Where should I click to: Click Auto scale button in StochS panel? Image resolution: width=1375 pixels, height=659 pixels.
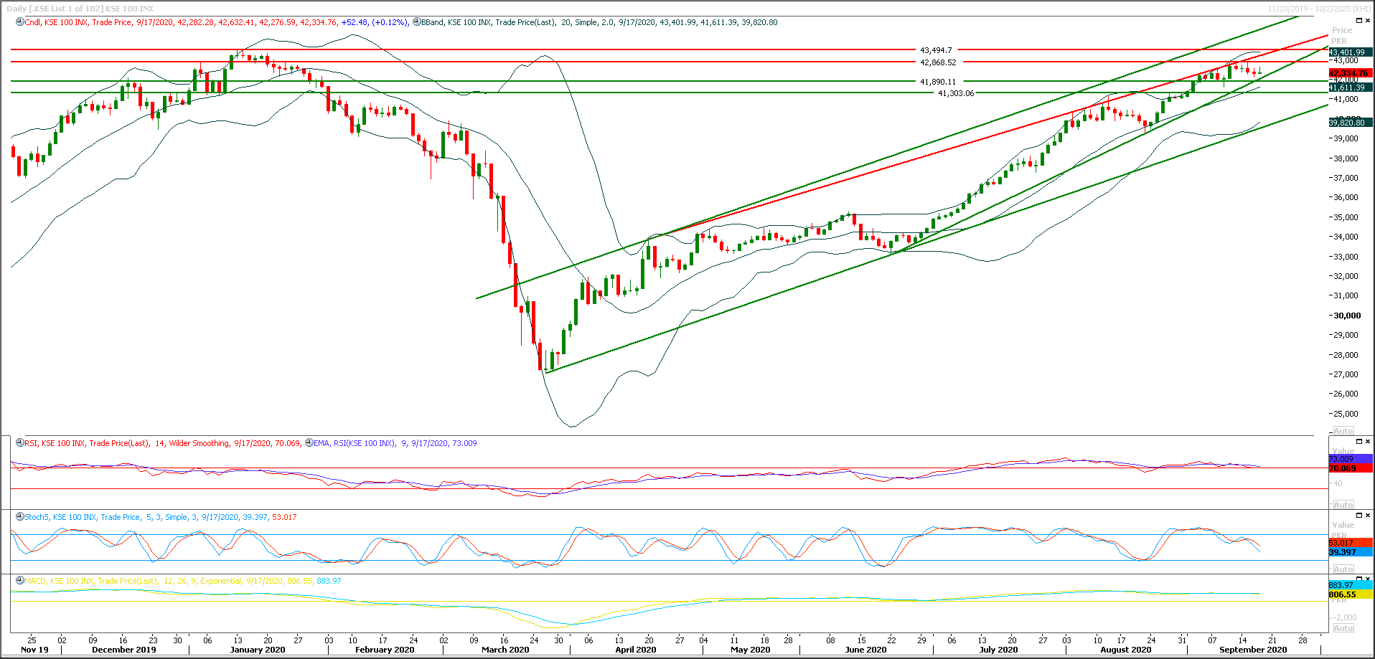[1343, 569]
